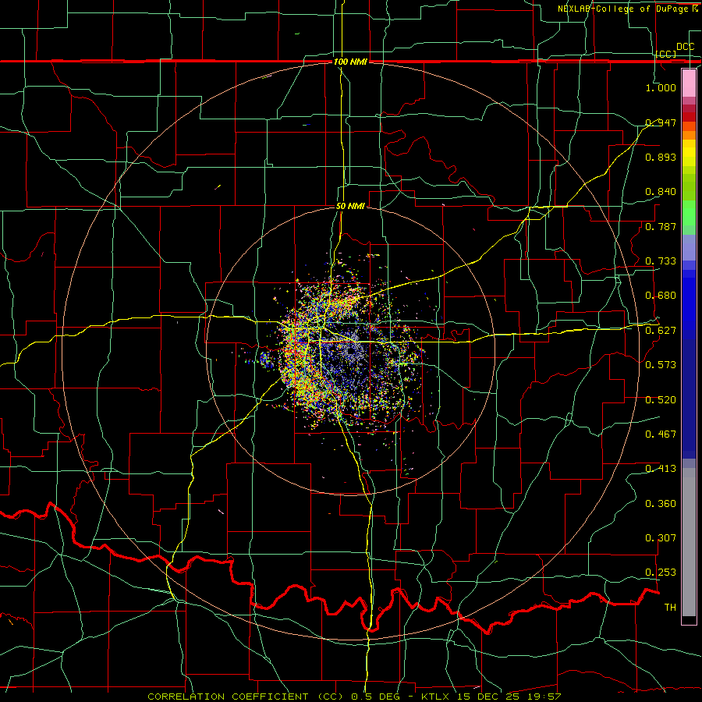Click the 0.787 scale value
The height and width of the screenshot is (702, 702).
pos(661,226)
